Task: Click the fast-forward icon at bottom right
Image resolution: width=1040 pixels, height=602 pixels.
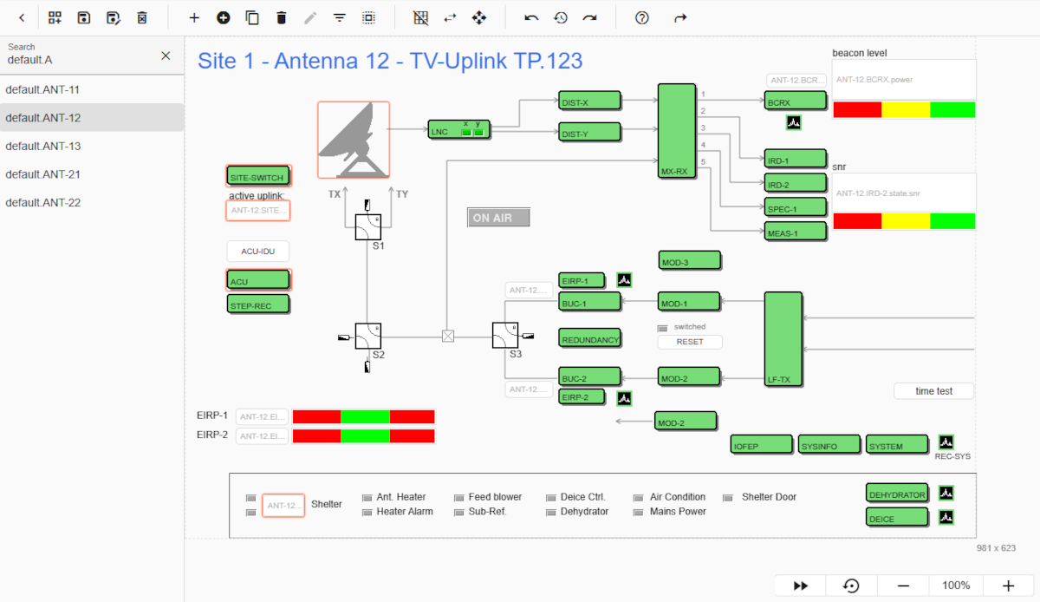Action: 799,586
